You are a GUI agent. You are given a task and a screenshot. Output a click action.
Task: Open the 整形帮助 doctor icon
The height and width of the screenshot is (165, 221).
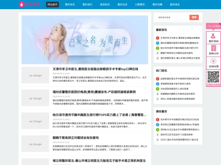[213, 36]
